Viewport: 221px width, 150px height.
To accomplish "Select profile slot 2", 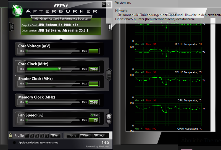I will [32, 136].
